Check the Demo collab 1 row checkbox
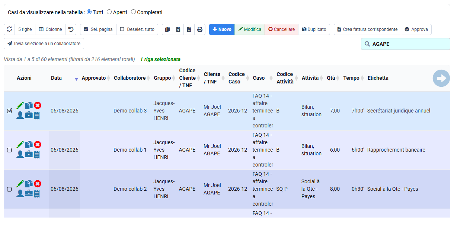Image resolution: width=454 pixels, height=225 pixels. pos(9,150)
